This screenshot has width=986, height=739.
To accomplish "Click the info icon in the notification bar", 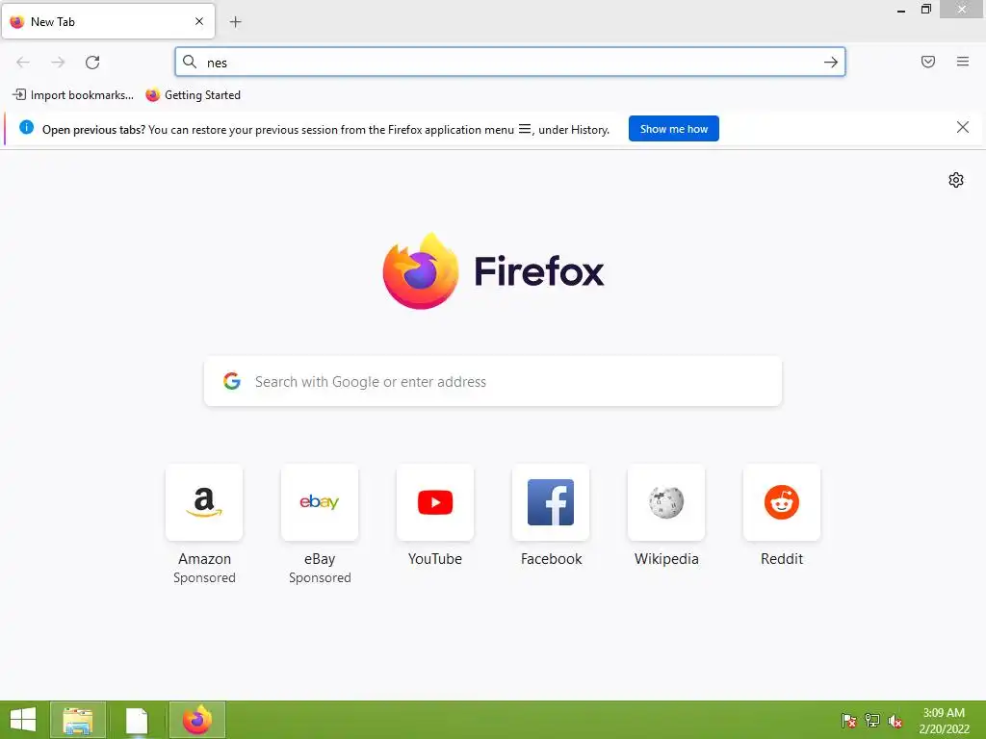I will (x=26, y=128).
